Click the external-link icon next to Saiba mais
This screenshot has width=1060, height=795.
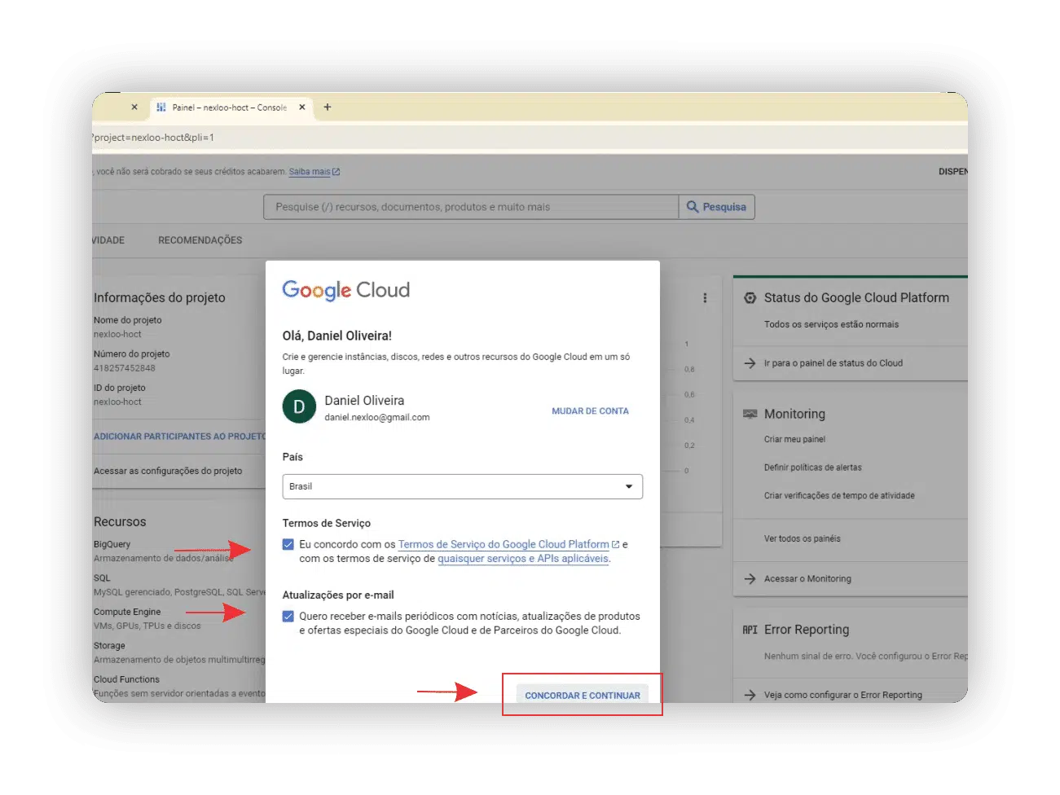(336, 172)
